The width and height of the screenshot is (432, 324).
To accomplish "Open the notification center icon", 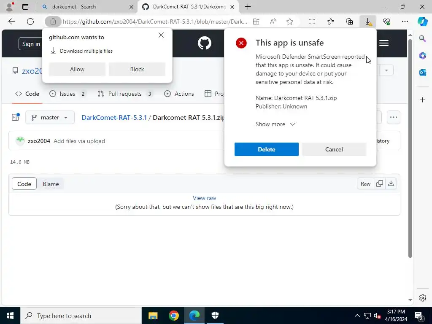I will pyautogui.click(x=419, y=316).
